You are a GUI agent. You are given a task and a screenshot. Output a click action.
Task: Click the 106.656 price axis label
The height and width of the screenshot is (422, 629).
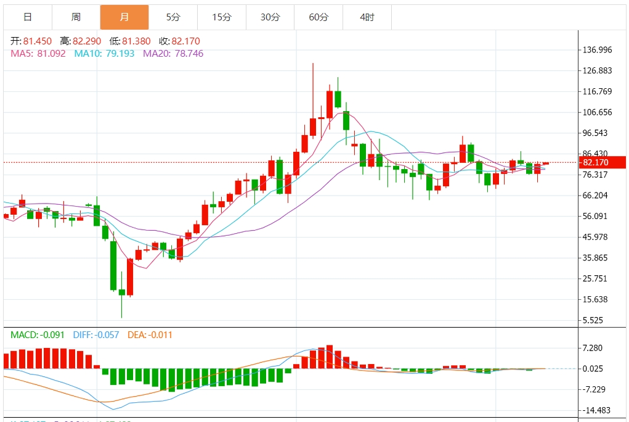pos(598,112)
